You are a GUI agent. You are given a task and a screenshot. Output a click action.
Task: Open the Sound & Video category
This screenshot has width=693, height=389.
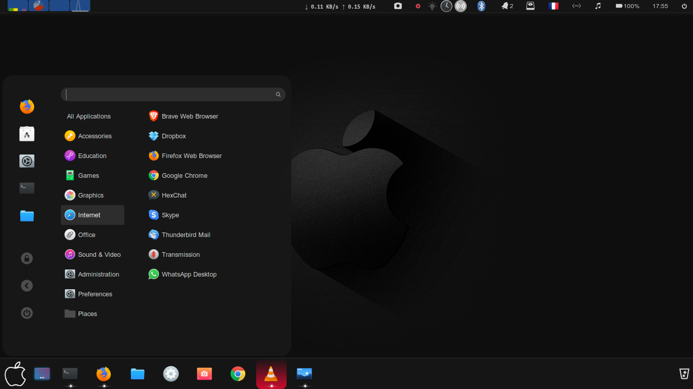[93, 254]
